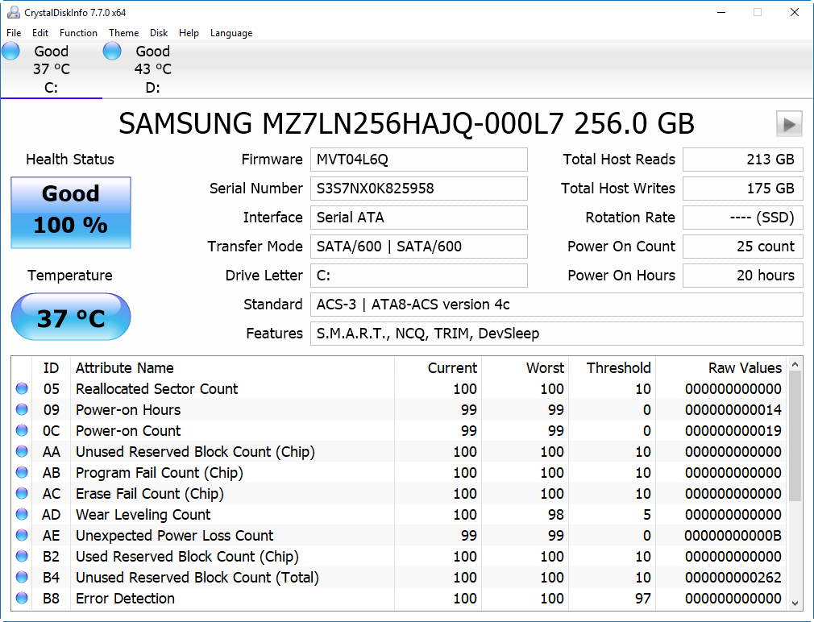Click raw value 00000000000B
This screenshot has height=622, width=814.
click(x=733, y=535)
